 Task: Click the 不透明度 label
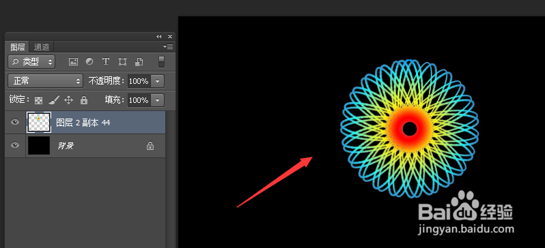[107, 81]
